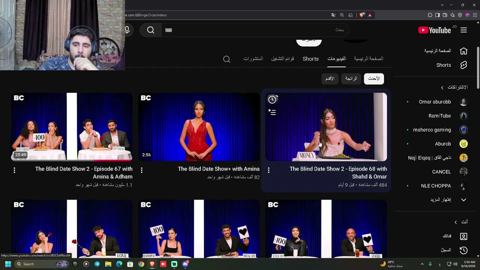Image resolution: width=480 pixels, height=270 pixels.
Task: Open the Brave main menu icon
Action: click(x=475, y=15)
